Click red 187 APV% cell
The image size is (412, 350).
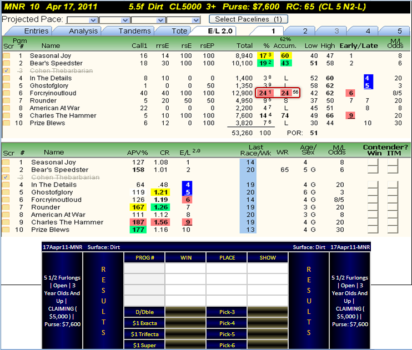[138, 222]
